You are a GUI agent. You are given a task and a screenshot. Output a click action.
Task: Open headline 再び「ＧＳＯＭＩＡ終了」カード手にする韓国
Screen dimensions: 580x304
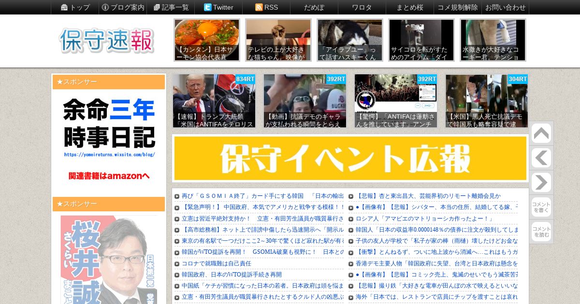[x=262, y=196]
